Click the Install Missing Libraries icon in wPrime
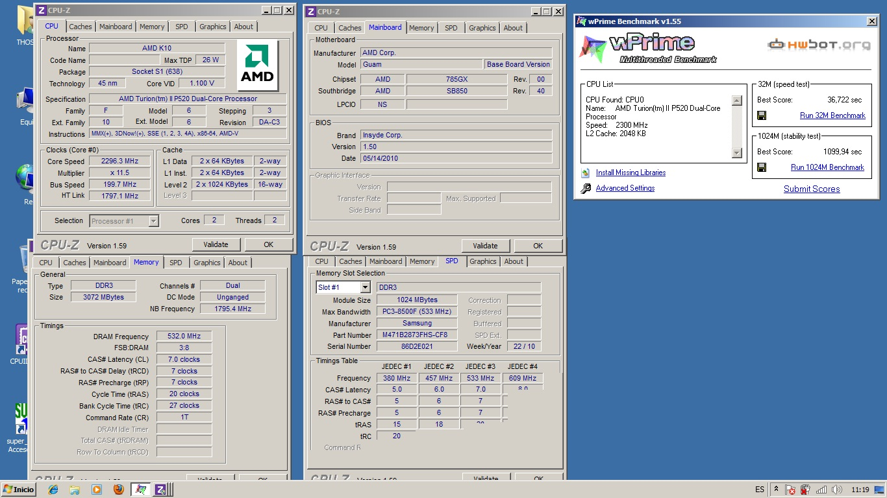The height and width of the screenshot is (498, 887). pos(585,173)
